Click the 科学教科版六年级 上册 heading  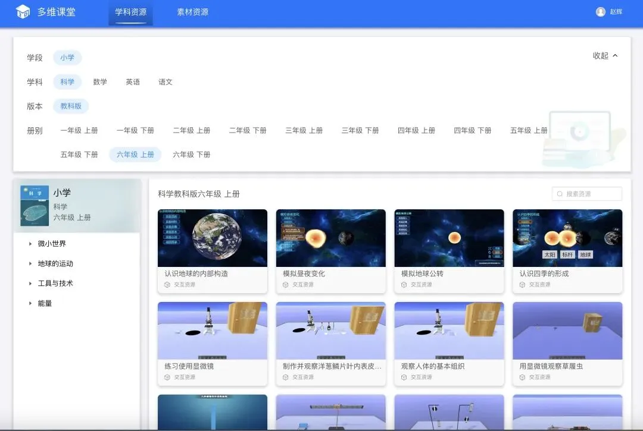click(x=199, y=194)
